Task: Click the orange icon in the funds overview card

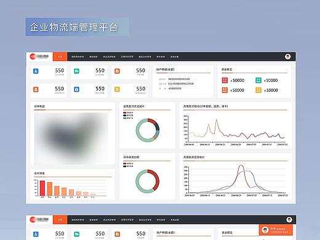Action: pyautogui.click(x=225, y=90)
